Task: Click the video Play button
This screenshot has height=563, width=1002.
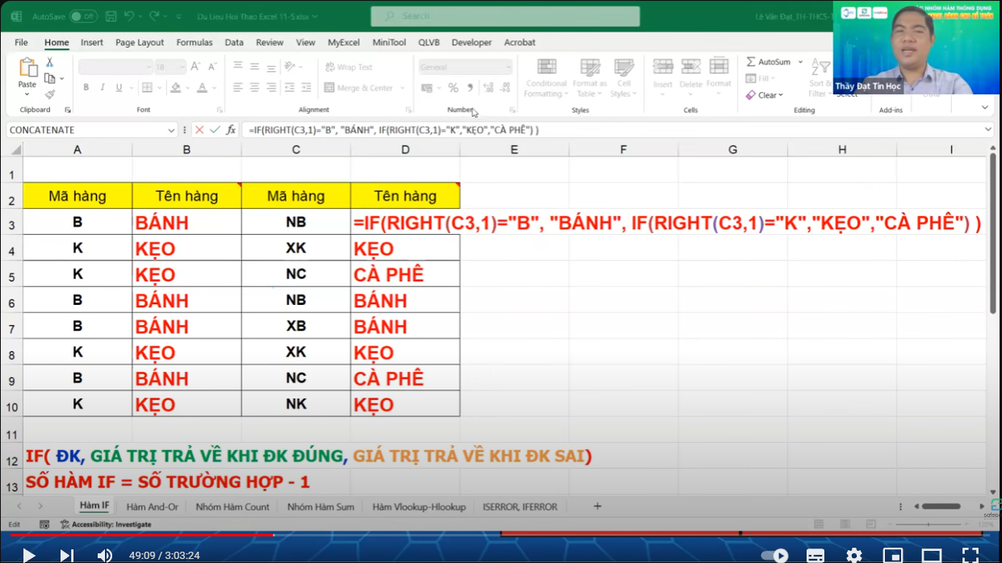Action: click(28, 555)
